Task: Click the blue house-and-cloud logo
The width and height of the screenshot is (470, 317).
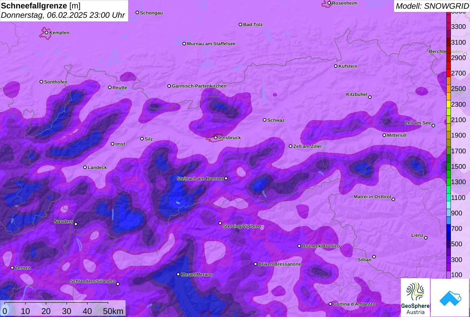Action: (x=450, y=298)
